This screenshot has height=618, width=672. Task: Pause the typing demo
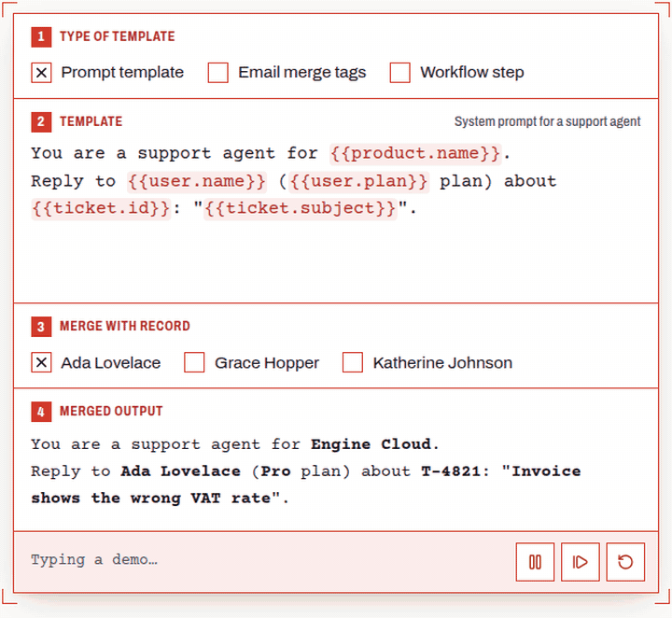535,562
